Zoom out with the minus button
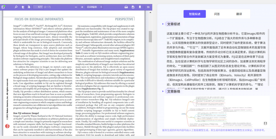 [x=76, y=7]
